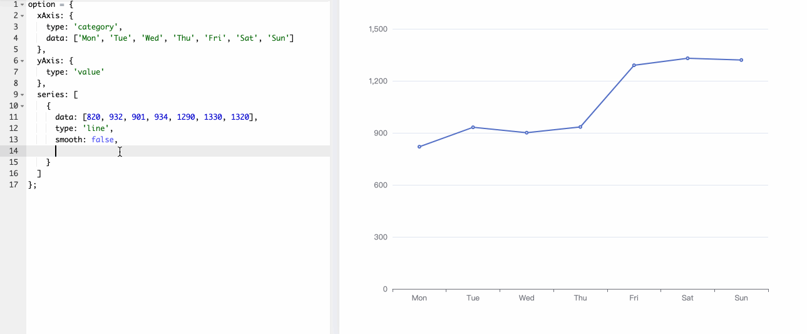
Task: Collapse the option object fold arrow
Action: [22, 4]
